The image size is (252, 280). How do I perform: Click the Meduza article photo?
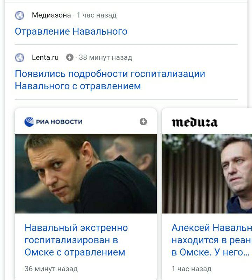pos(207,173)
